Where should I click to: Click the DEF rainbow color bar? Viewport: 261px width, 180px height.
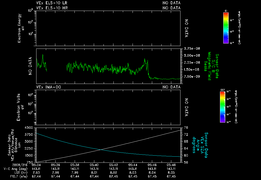(223, 107)
